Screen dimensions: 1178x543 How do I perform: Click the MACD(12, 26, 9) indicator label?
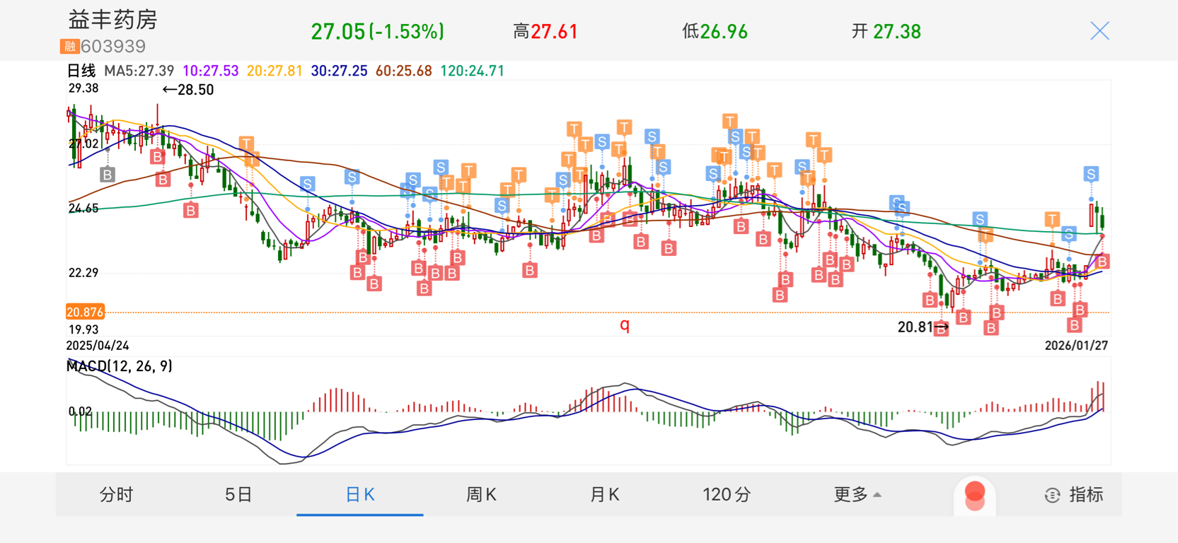119,366
